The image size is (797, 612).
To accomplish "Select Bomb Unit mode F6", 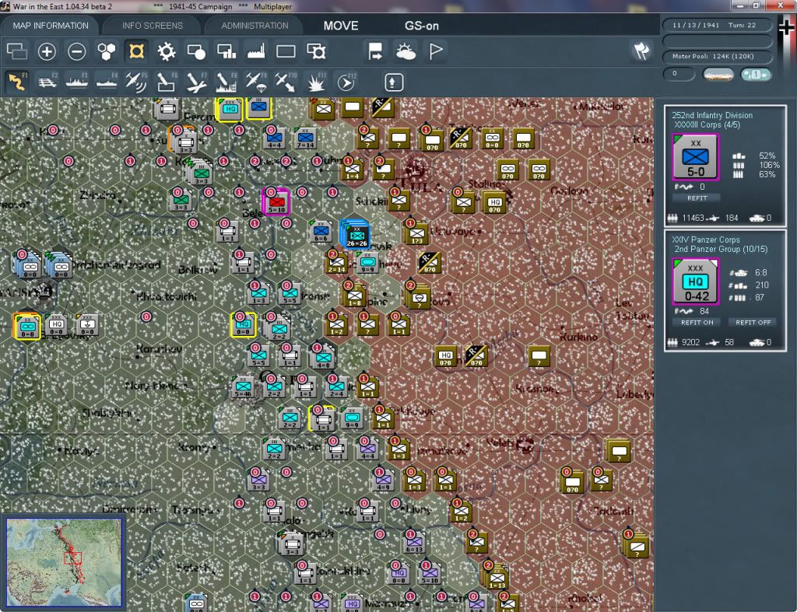I will click(167, 82).
